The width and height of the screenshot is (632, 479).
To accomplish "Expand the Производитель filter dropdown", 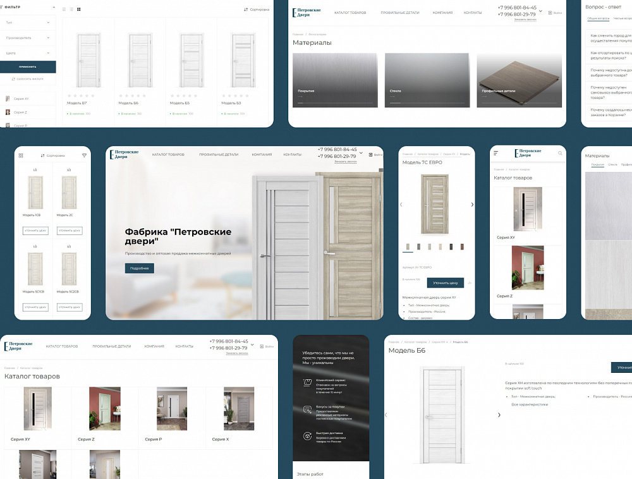I will (x=48, y=38).
